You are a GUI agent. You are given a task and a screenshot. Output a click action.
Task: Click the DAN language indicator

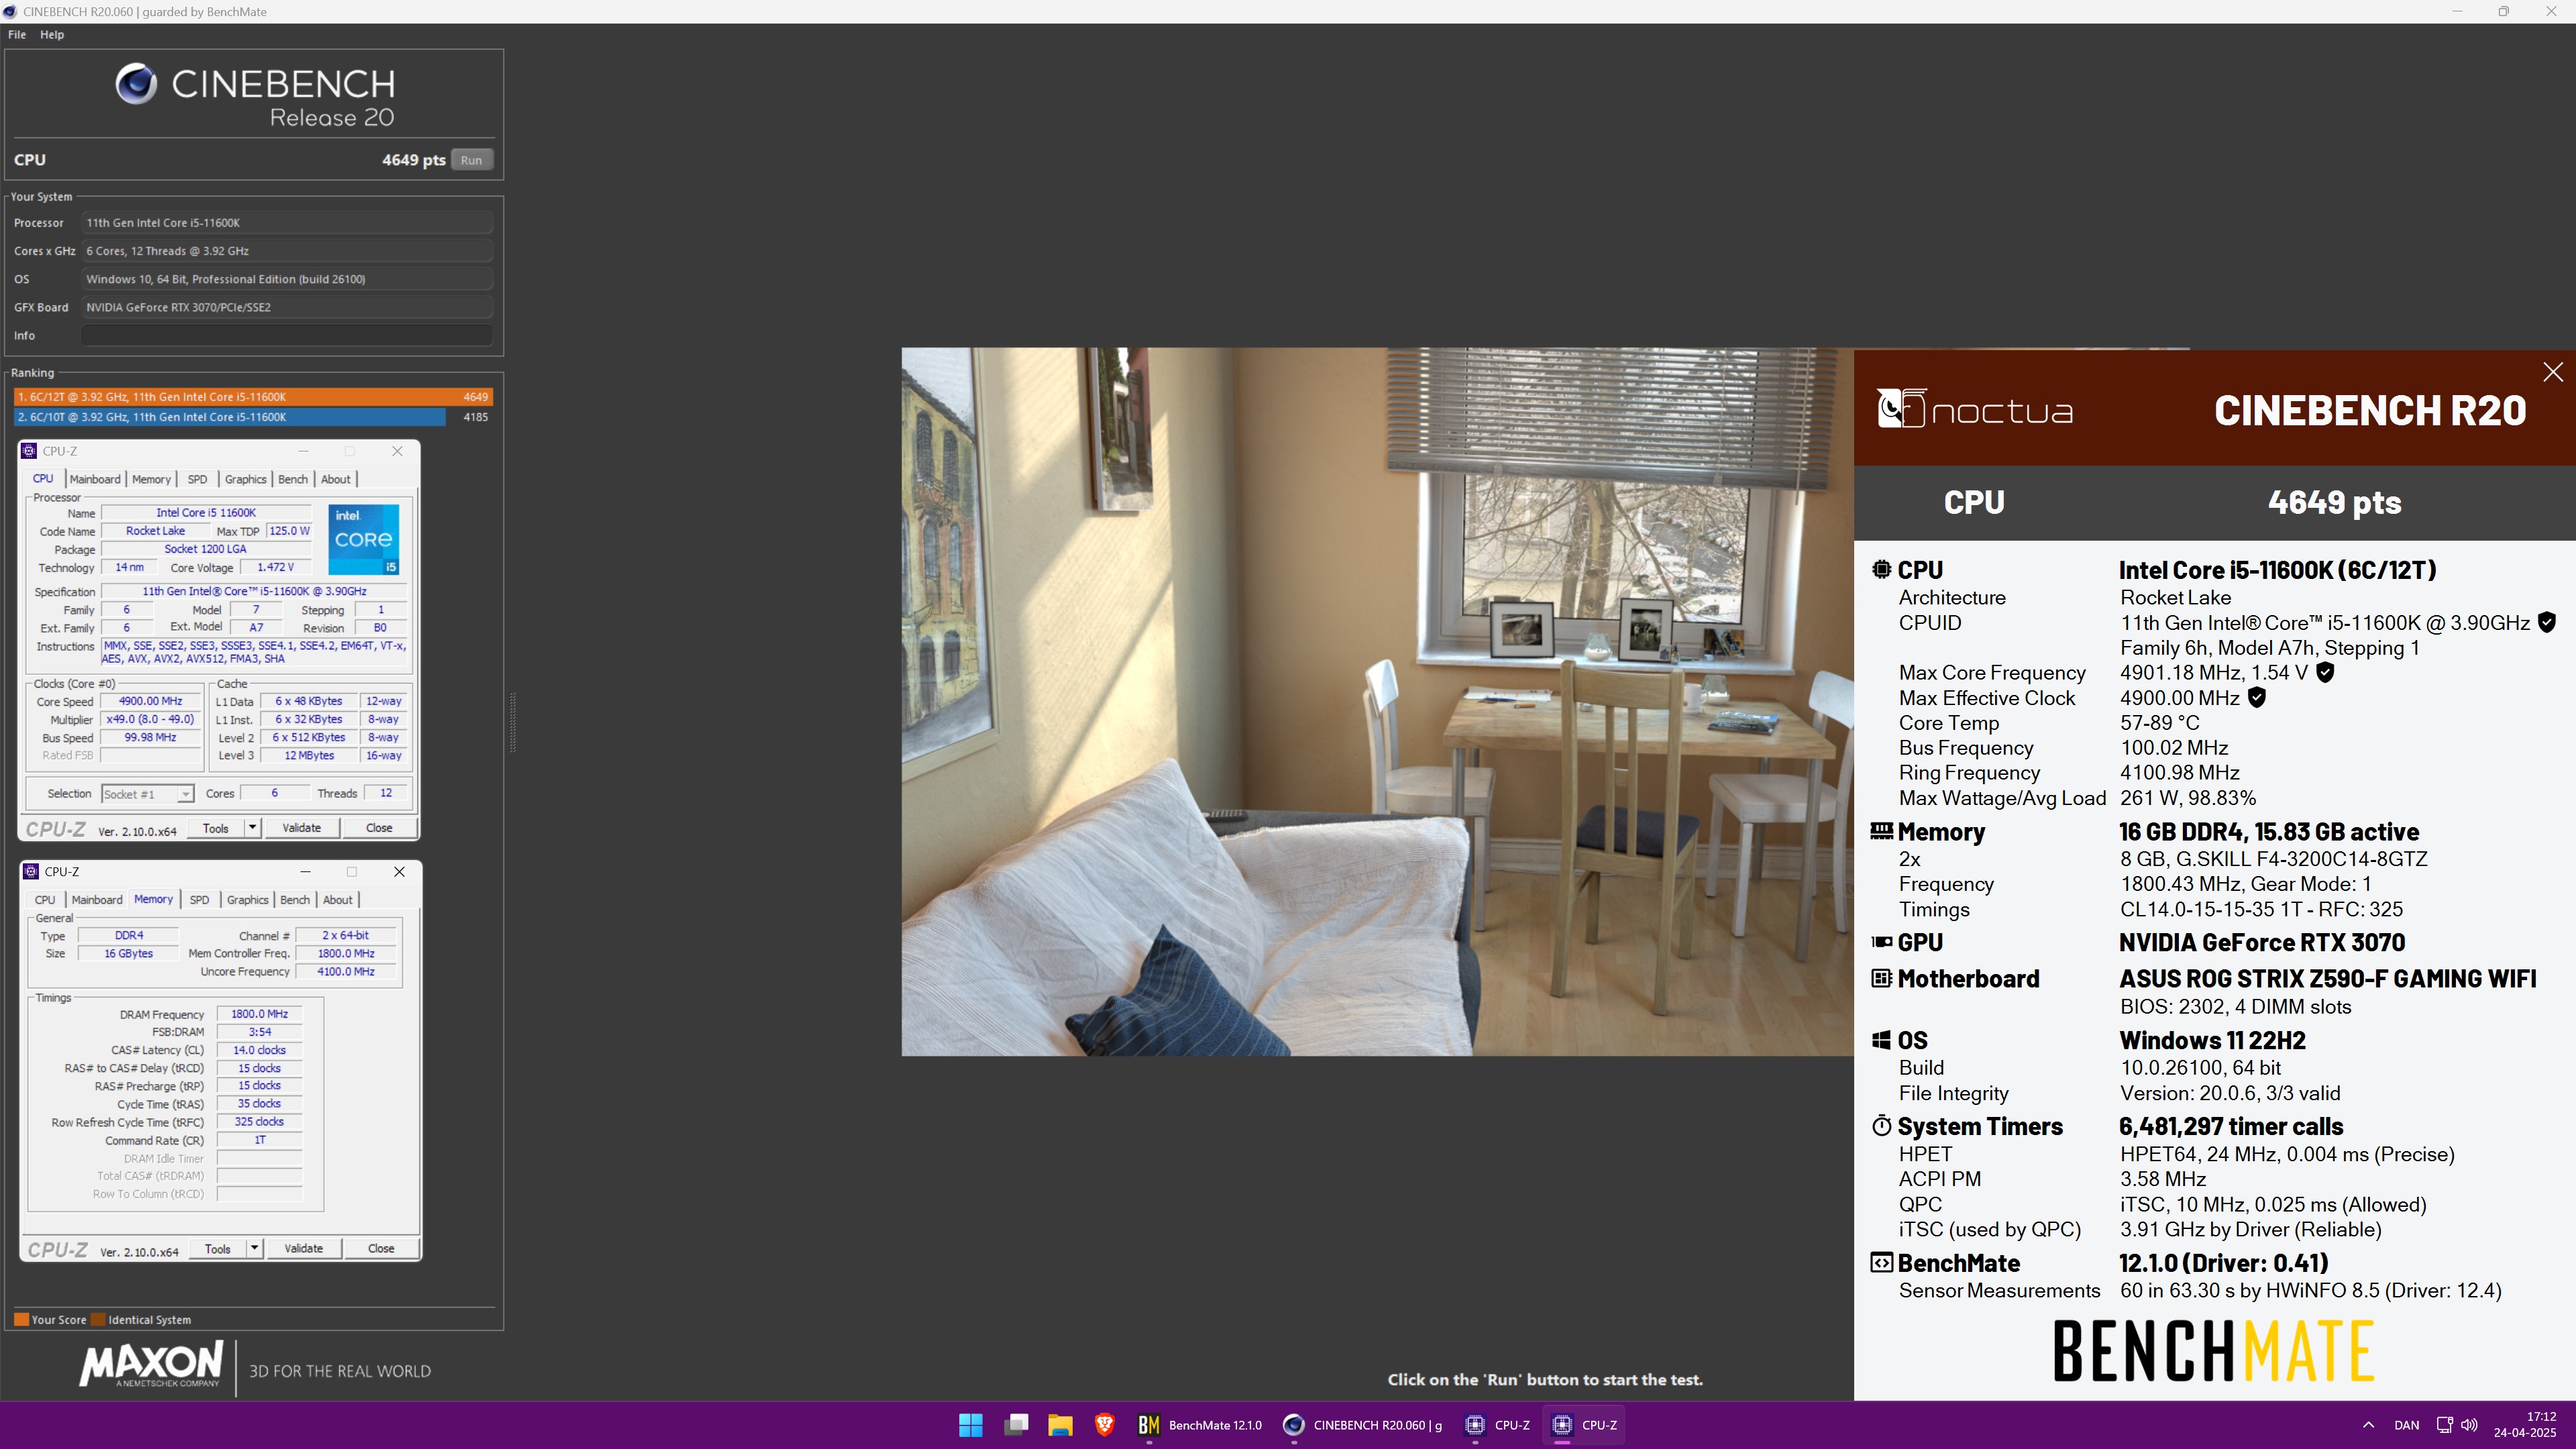[2407, 1425]
